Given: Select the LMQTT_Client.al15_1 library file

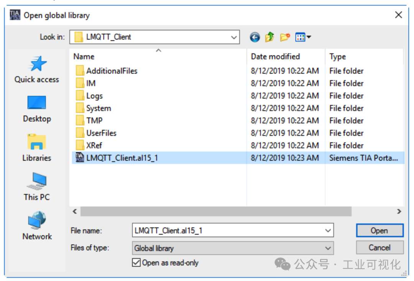Looking at the screenshot, I should tap(122, 158).
